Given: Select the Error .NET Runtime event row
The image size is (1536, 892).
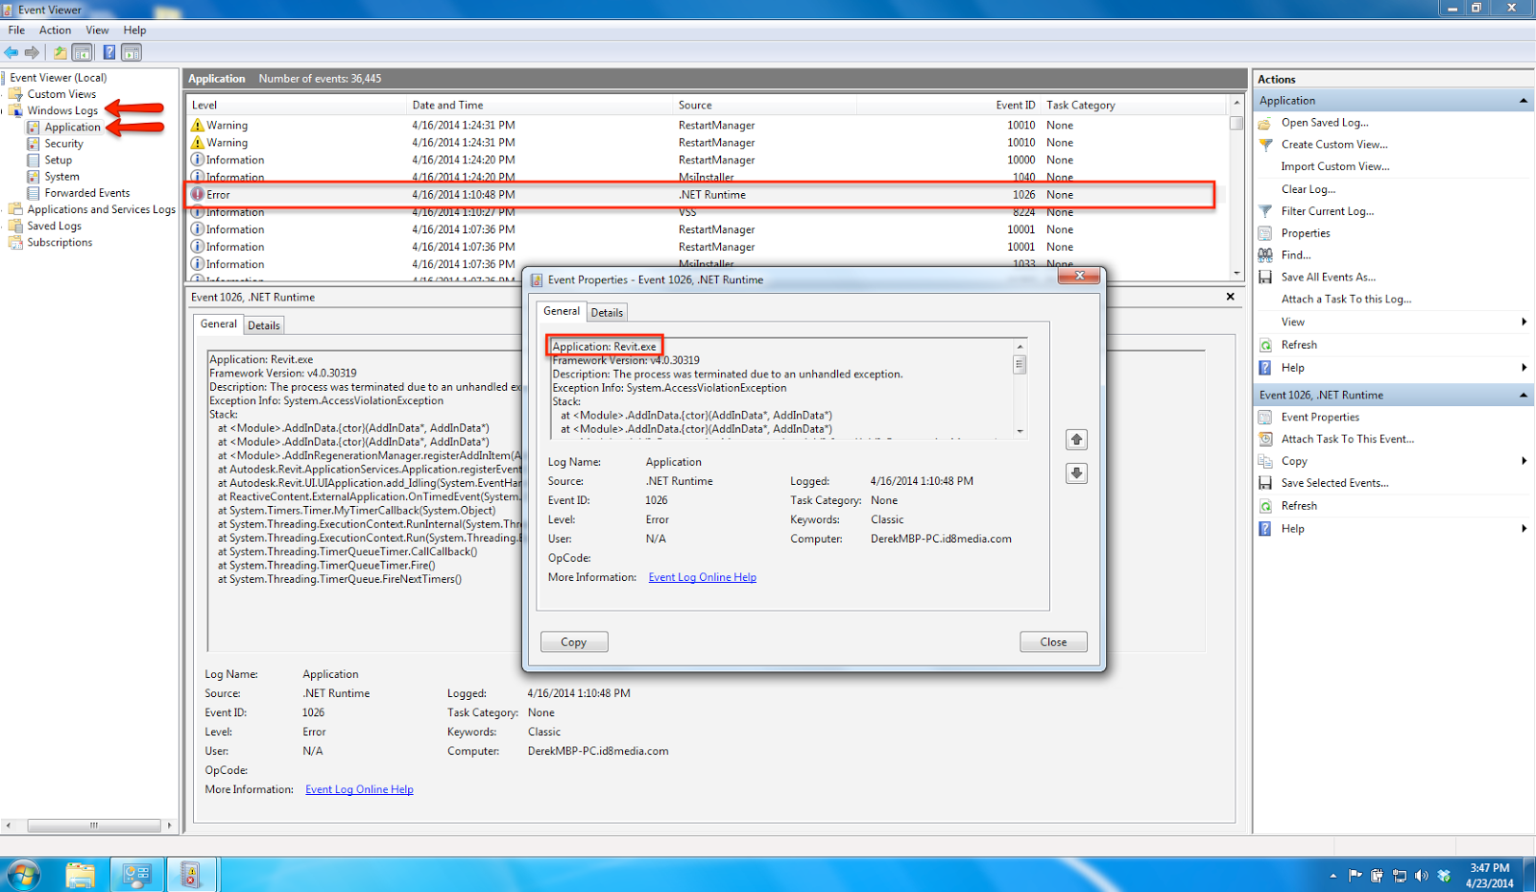Looking at the screenshot, I should [700, 195].
